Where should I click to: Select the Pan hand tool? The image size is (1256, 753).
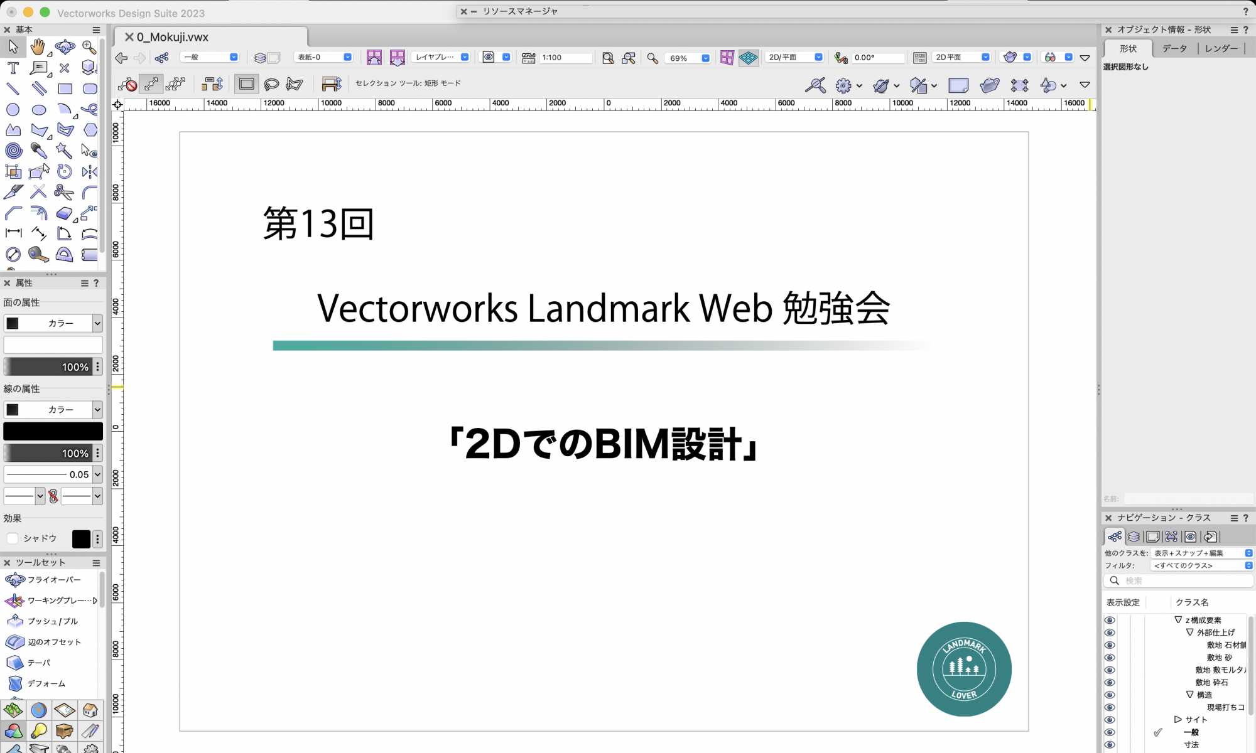click(38, 47)
